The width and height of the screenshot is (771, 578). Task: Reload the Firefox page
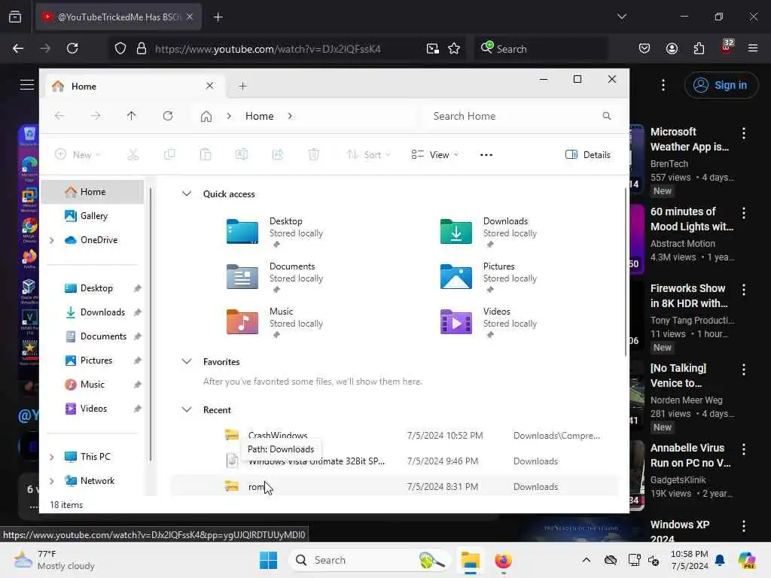pyautogui.click(x=72, y=48)
